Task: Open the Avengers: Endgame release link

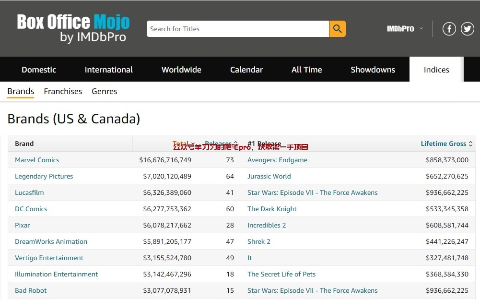Action: [x=277, y=160]
